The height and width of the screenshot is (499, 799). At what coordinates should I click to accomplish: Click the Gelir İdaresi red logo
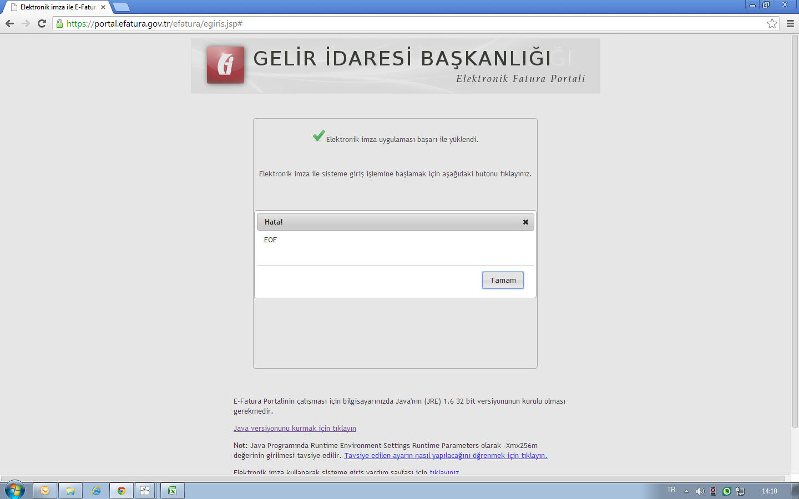point(225,65)
